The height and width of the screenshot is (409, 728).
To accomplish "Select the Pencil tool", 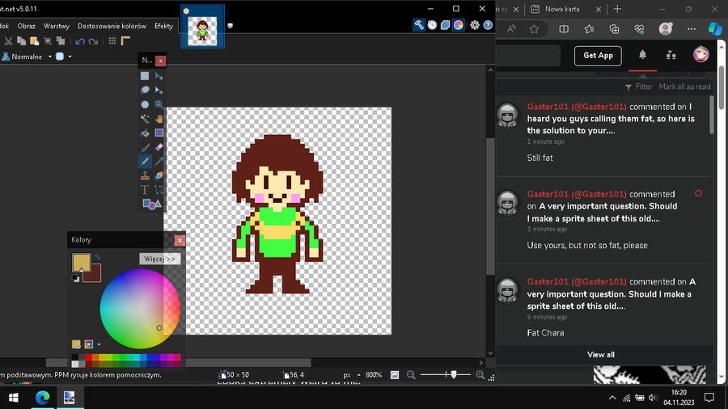I will (x=145, y=162).
